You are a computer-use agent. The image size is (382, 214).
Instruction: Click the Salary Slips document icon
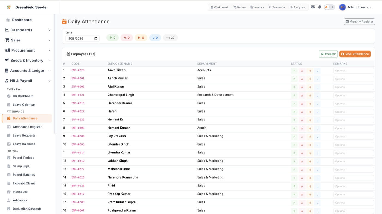[9, 166]
